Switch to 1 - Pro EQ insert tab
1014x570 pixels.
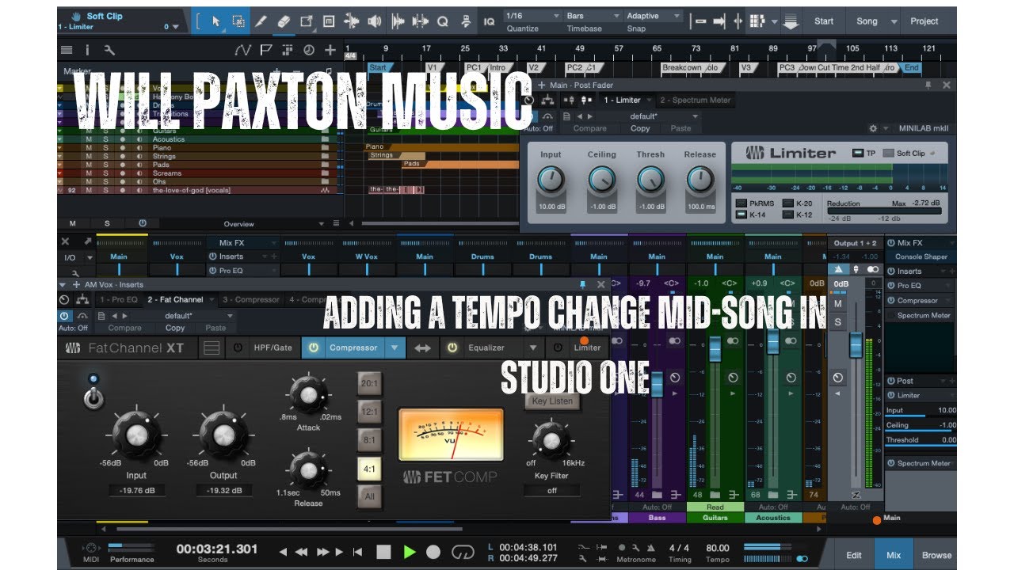[119, 300]
